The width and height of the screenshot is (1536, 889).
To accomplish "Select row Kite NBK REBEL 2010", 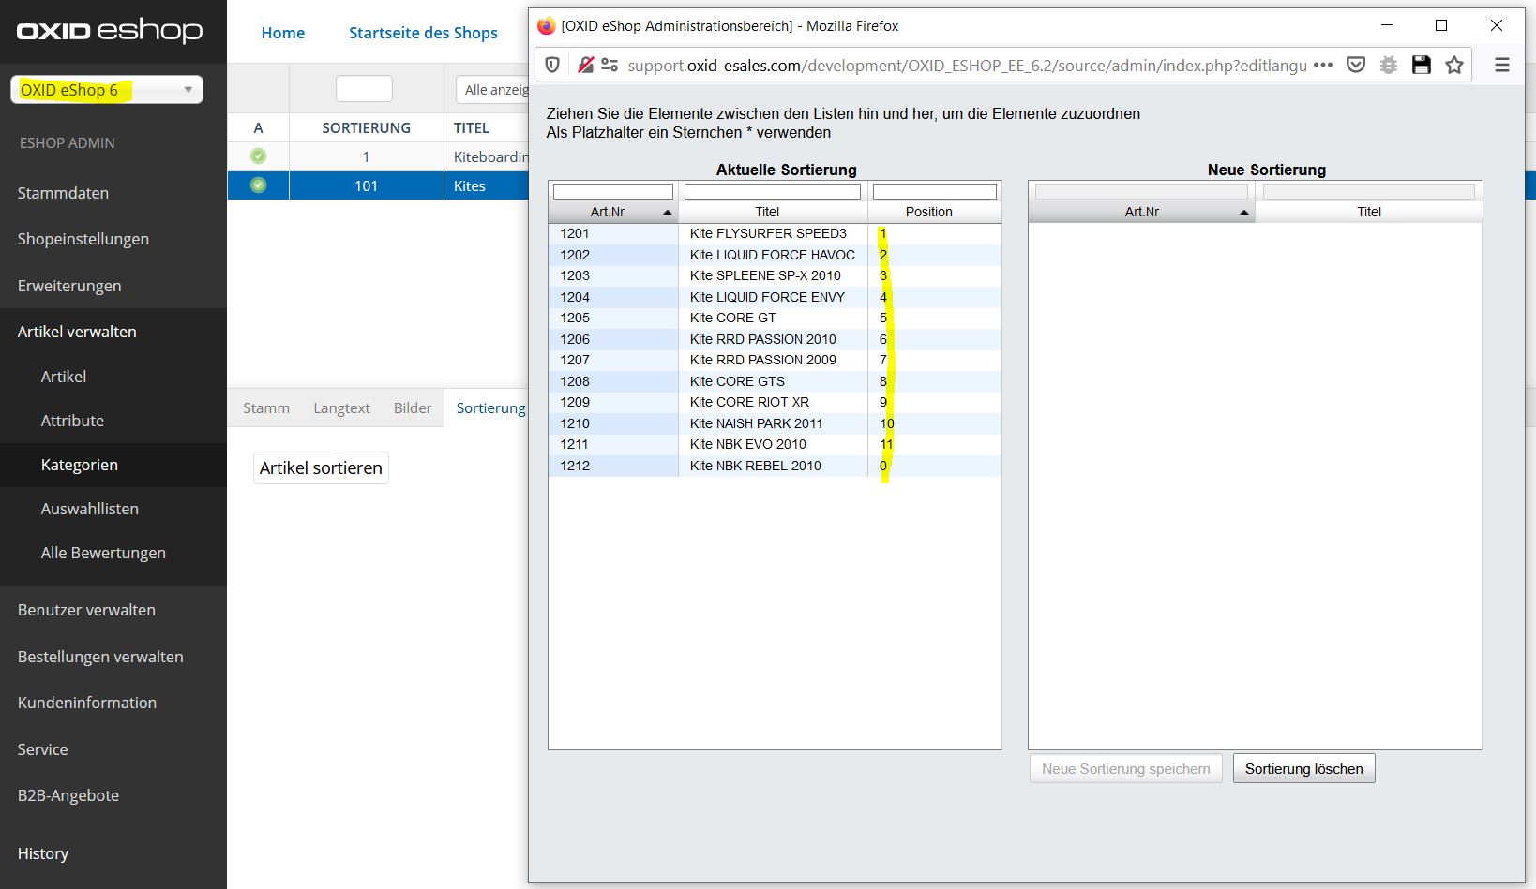I will [775, 466].
